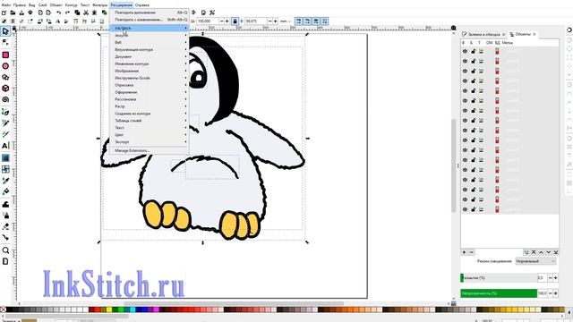The height and width of the screenshot is (322, 573).
Task: Select the Spiral tool
Action: [5, 99]
